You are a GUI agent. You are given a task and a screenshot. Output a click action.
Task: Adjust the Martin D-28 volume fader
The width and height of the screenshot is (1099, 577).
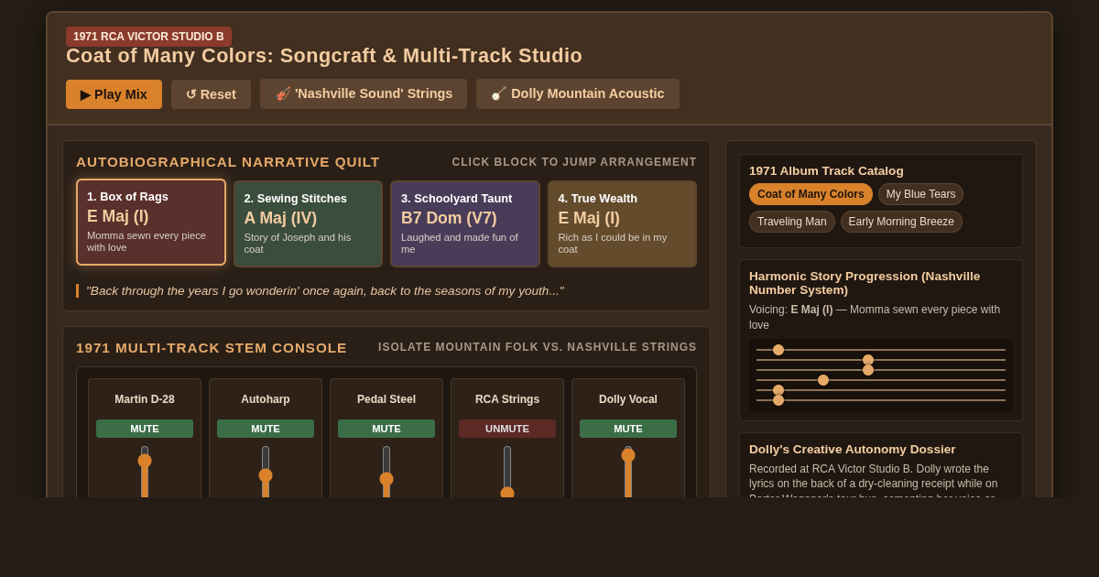click(x=145, y=472)
